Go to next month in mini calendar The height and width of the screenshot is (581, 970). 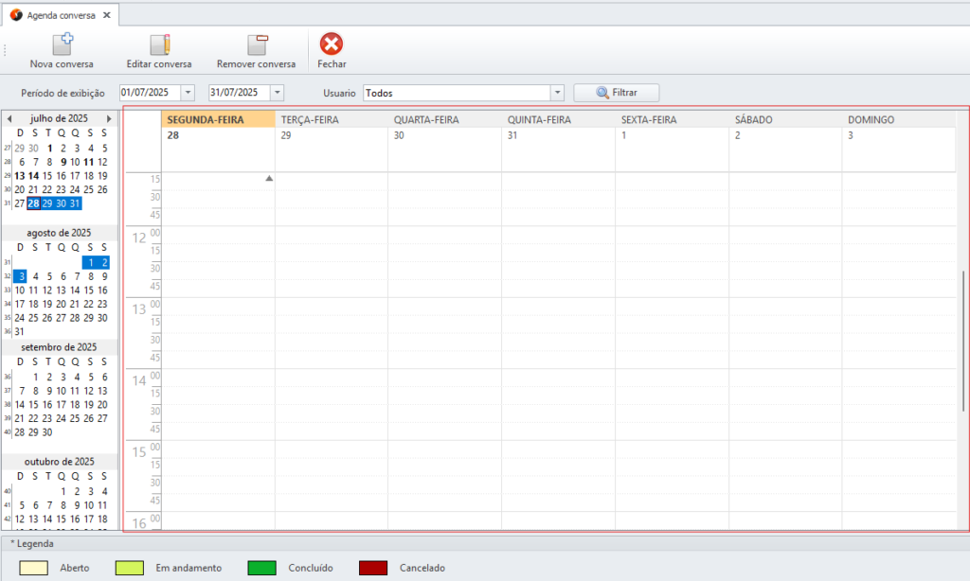109,118
